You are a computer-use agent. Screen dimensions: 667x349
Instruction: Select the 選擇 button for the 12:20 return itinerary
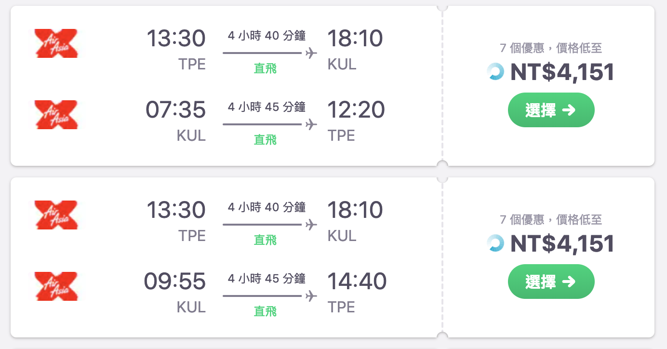coord(551,110)
